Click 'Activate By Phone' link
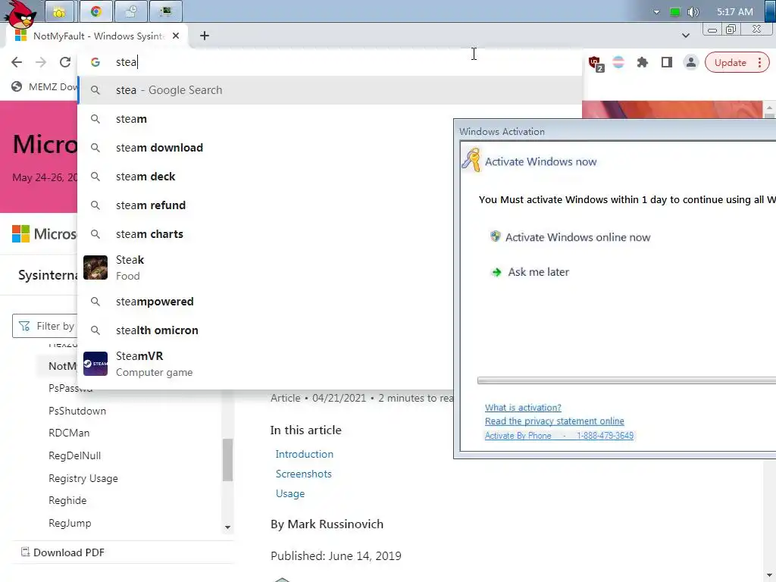The height and width of the screenshot is (582, 776). click(559, 436)
